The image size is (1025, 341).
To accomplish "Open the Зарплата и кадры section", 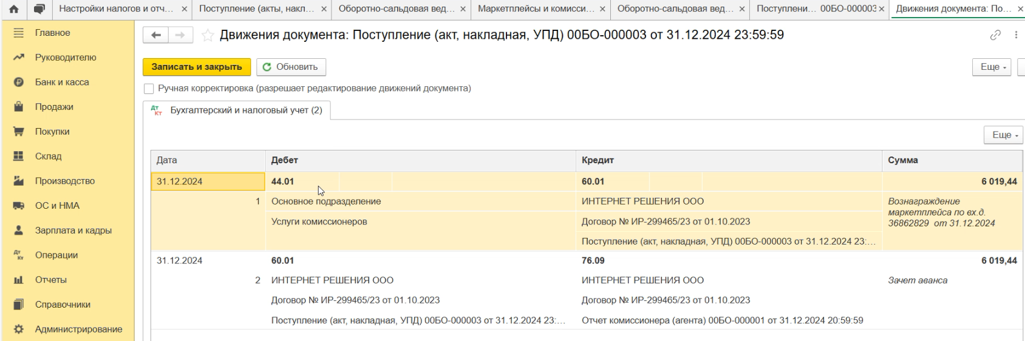I will click(x=73, y=231).
